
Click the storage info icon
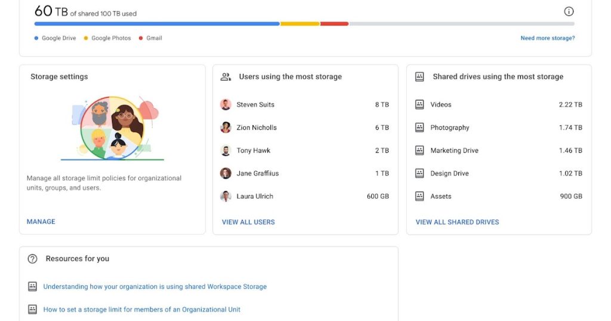[x=569, y=11]
